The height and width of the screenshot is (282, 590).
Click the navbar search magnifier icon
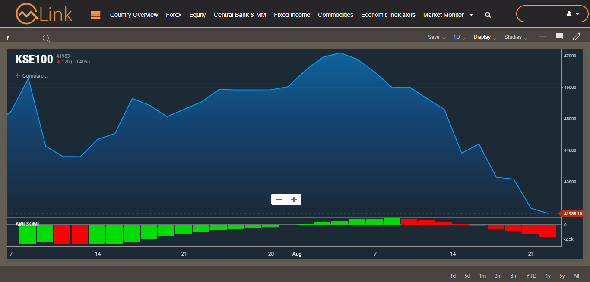pyautogui.click(x=488, y=15)
